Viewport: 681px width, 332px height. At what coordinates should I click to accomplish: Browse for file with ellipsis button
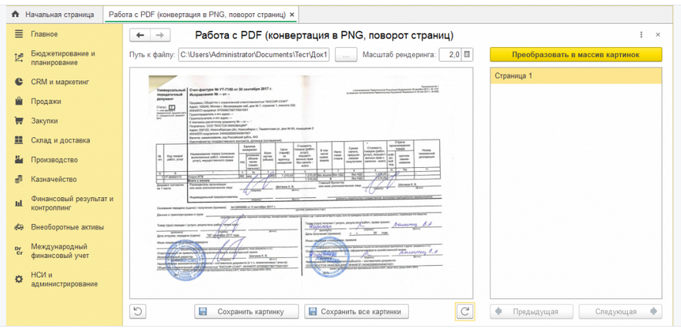point(346,55)
